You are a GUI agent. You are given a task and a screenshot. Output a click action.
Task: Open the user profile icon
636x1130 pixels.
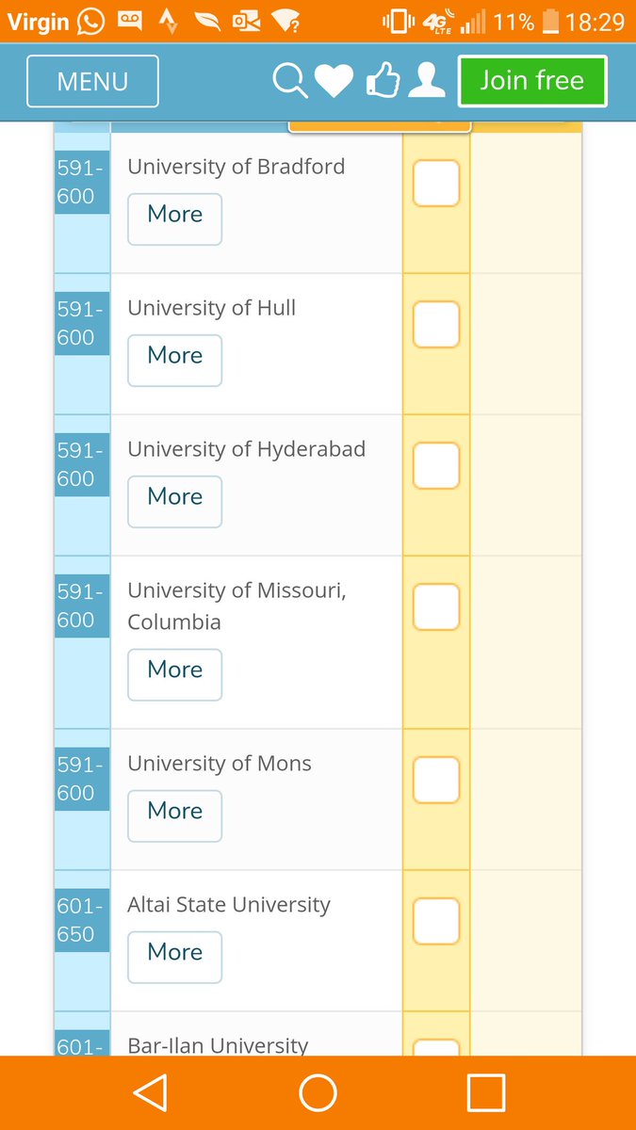[x=427, y=81]
